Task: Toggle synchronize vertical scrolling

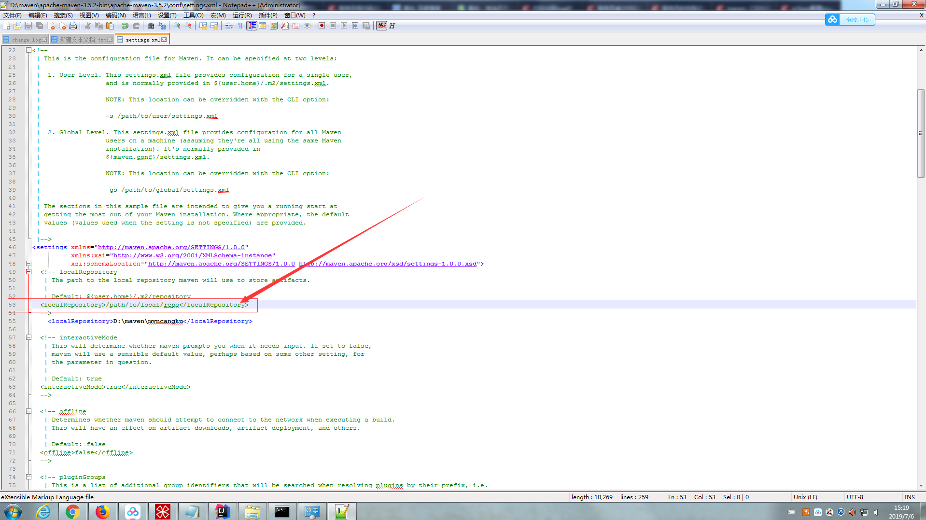Action: click(203, 26)
